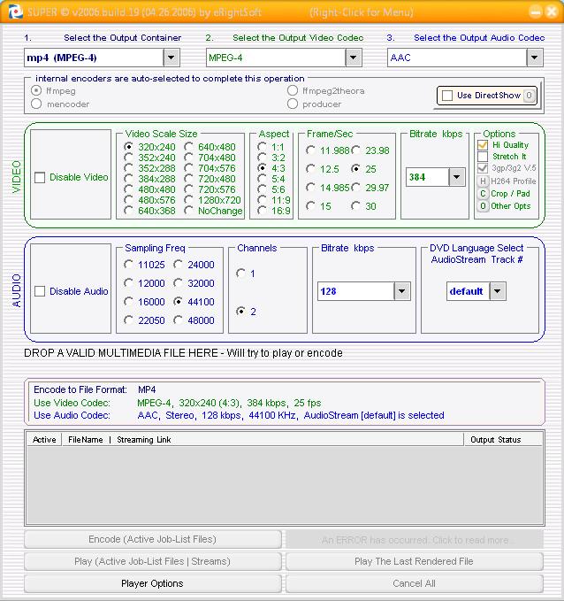Click Play (Active Job-List Files | Streams) button
Viewport: 564px width, 601px height.
click(x=153, y=561)
